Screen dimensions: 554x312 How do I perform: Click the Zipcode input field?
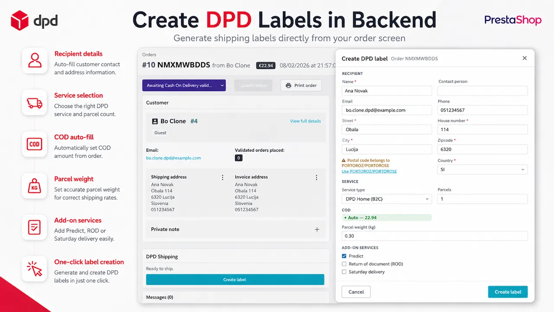tap(483, 149)
